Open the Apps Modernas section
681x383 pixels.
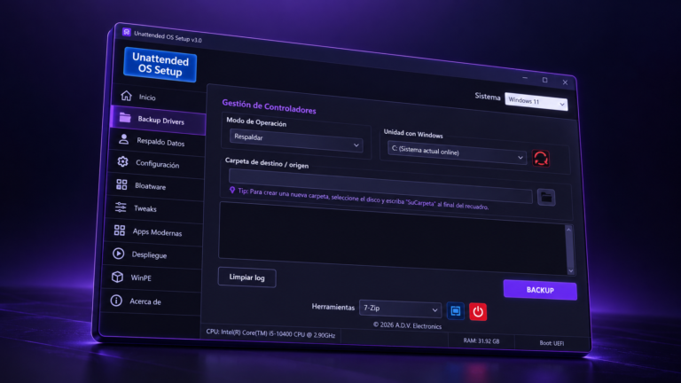point(153,231)
